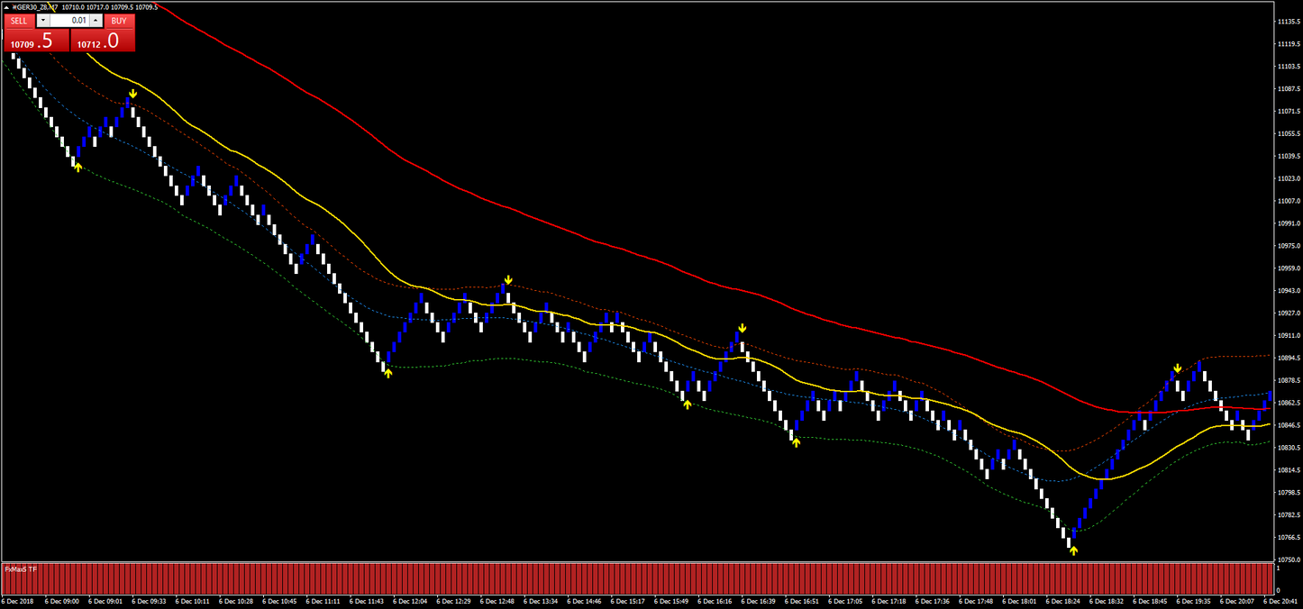Image resolution: width=1303 pixels, height=609 pixels.
Task: Click inside the 0.01 lot size field
Action: point(77,21)
